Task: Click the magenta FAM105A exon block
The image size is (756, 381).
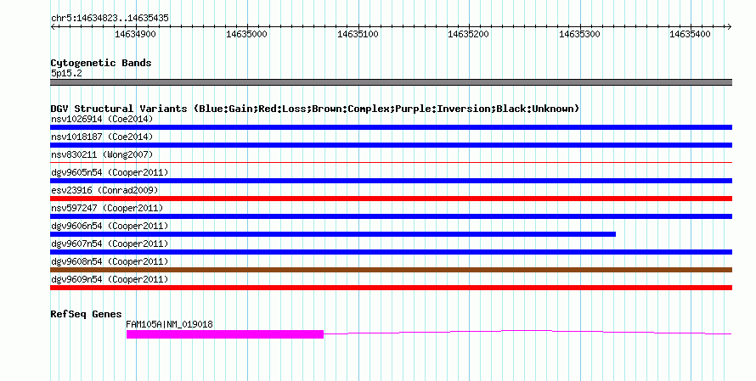Action: 225,334
